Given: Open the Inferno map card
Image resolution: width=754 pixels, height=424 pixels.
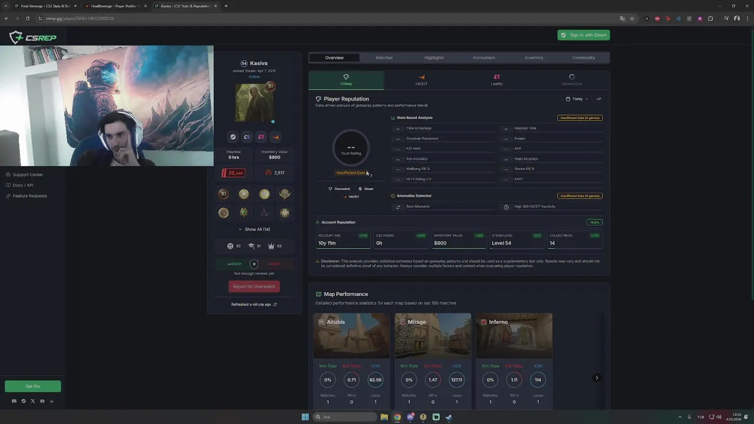Looking at the screenshot, I should pyautogui.click(x=514, y=361).
